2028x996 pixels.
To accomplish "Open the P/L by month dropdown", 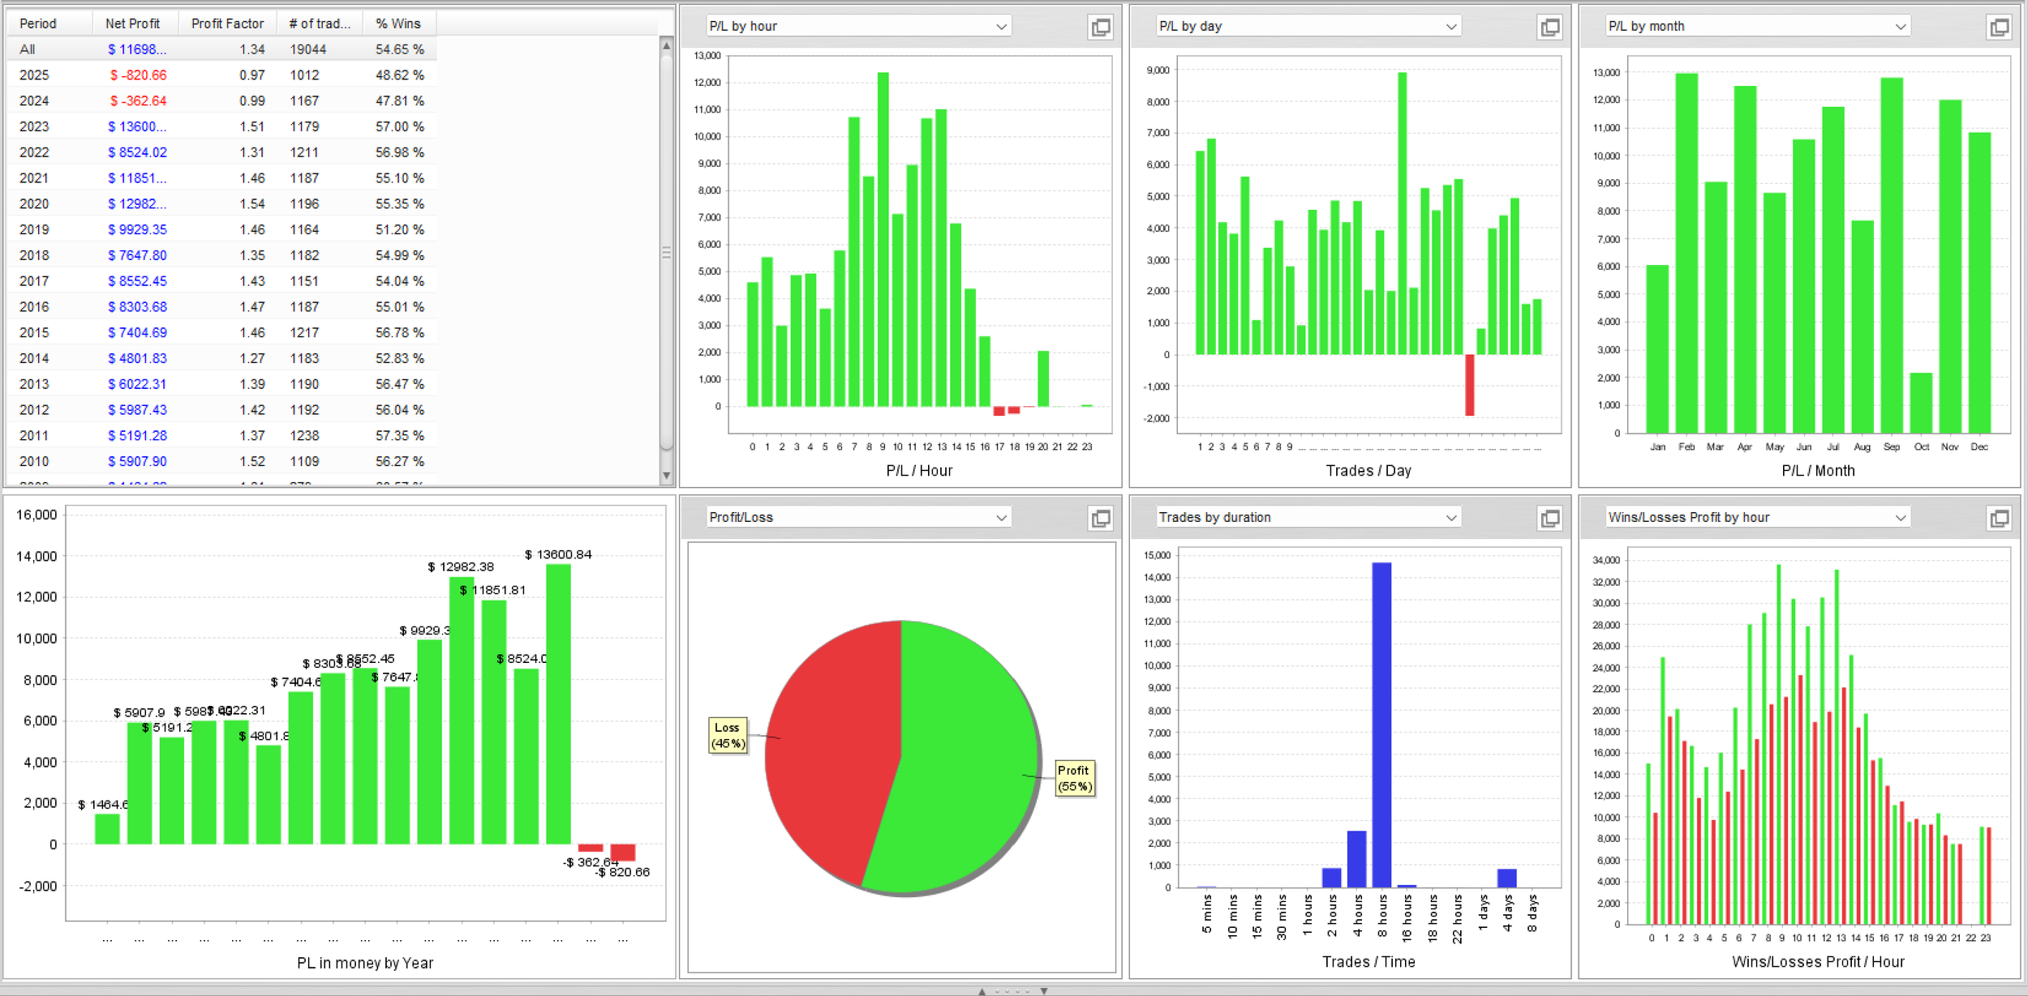I will point(1900,27).
